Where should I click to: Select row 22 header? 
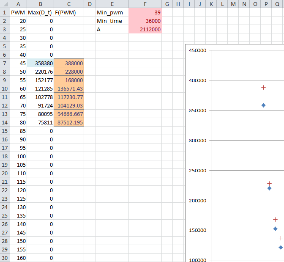pos(5,190)
